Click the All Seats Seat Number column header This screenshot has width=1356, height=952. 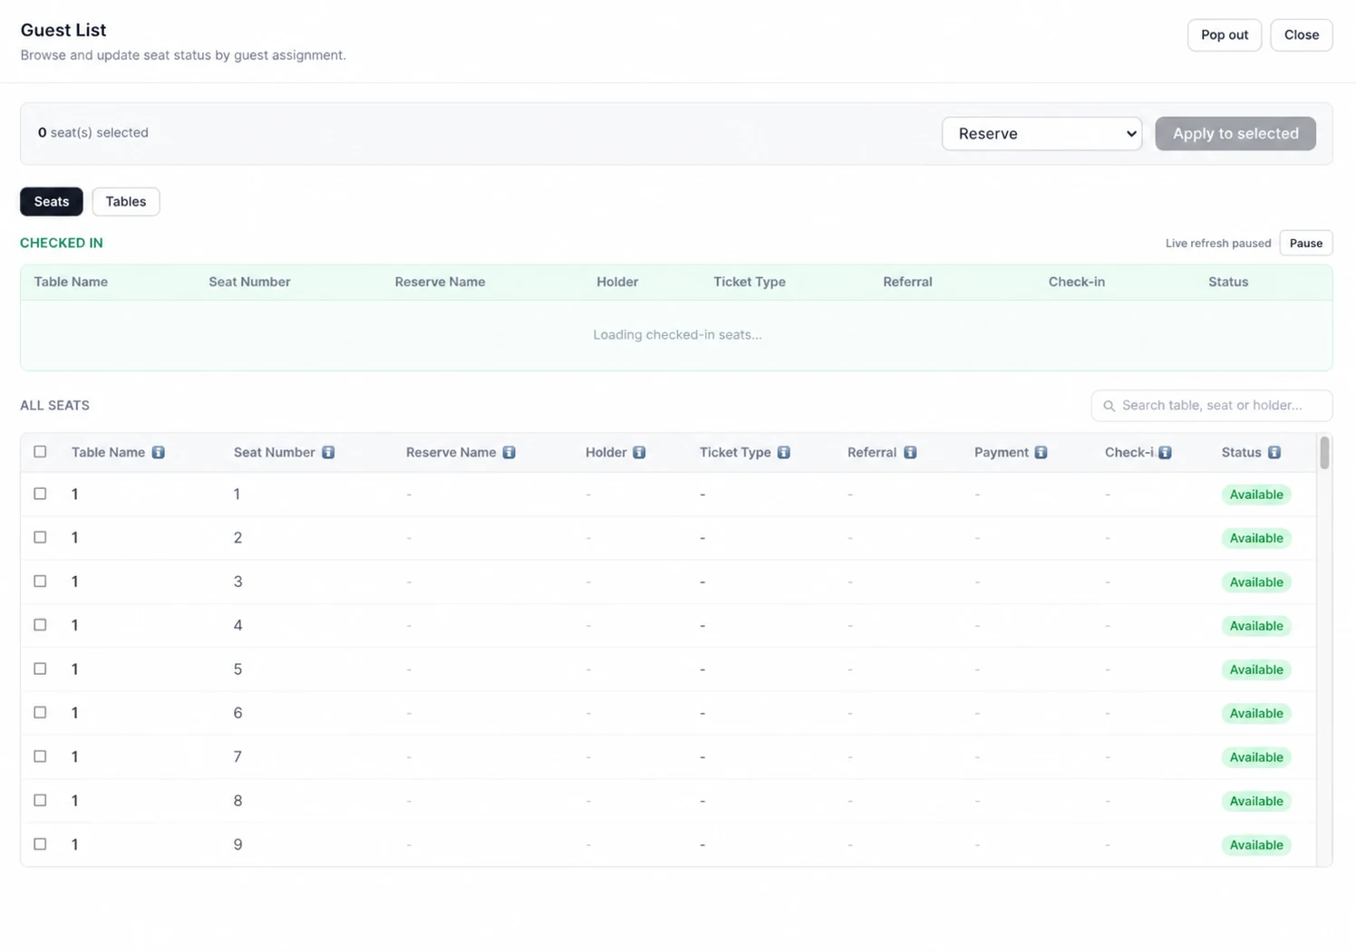[275, 452]
